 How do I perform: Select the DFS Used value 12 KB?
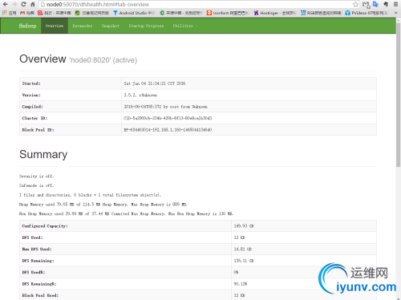tap(239, 237)
